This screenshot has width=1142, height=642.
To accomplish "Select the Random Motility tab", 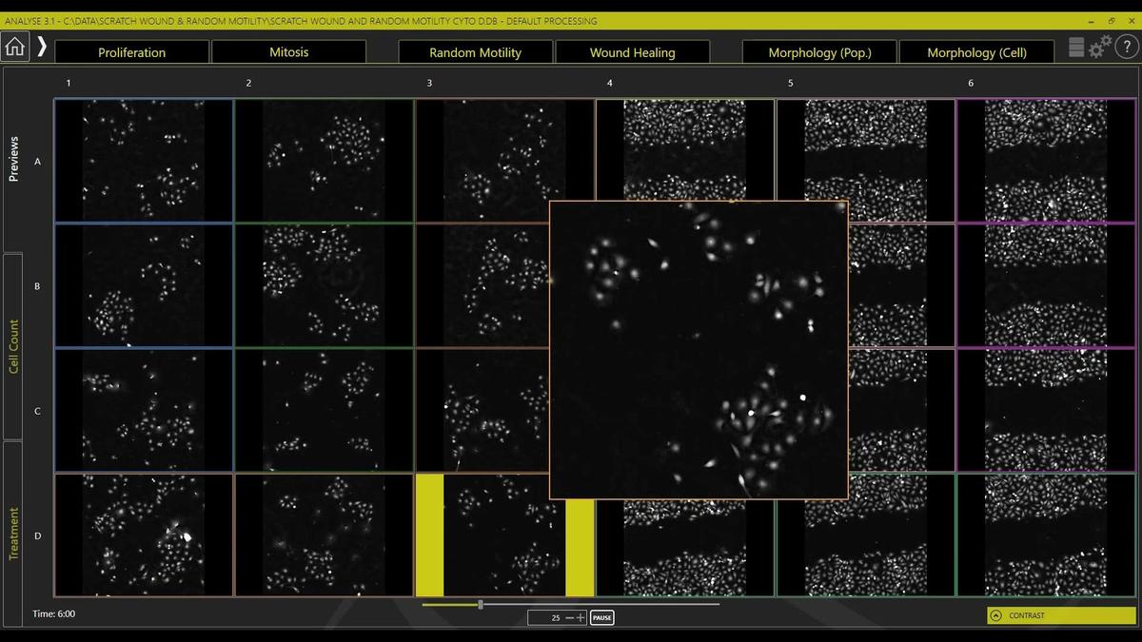I will coord(475,52).
